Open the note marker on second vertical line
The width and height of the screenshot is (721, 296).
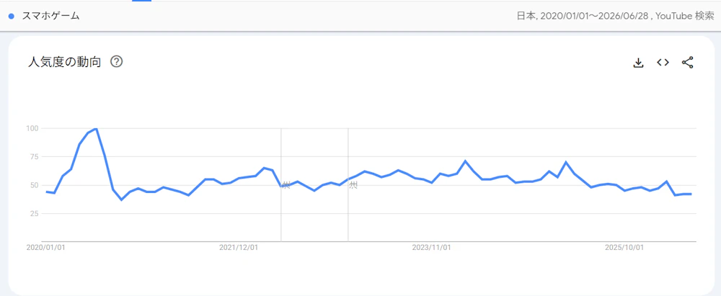click(353, 185)
